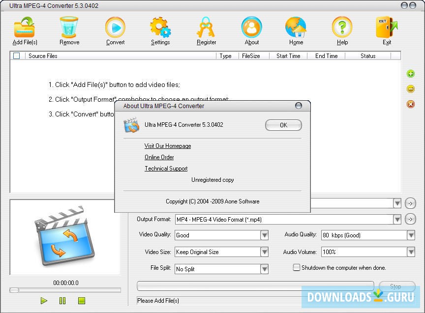Open the dropdown arrow above Output Format

point(397,203)
